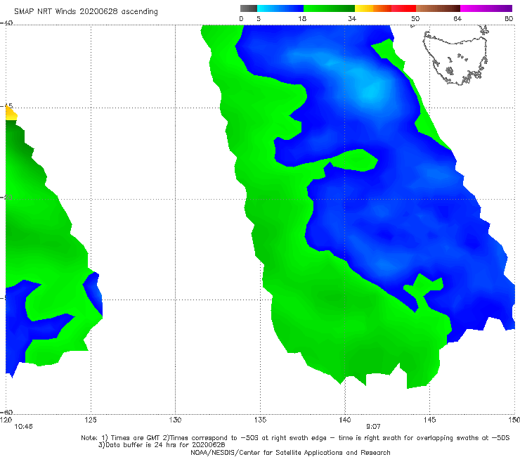Image resolution: width=520 pixels, height=457 pixels.
Task: Click the gray segment of the color bar
Action: click(x=249, y=8)
